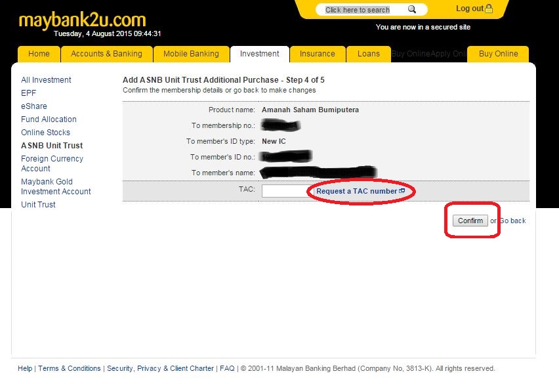Image resolution: width=559 pixels, height=384 pixels.
Task: Click the Log out padlock icon
Action: pos(489,9)
